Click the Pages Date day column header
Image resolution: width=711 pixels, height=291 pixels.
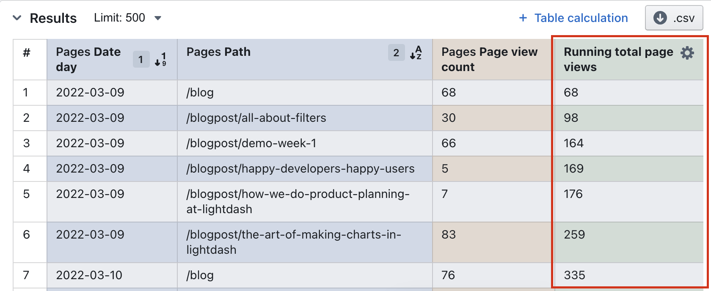[x=88, y=59]
